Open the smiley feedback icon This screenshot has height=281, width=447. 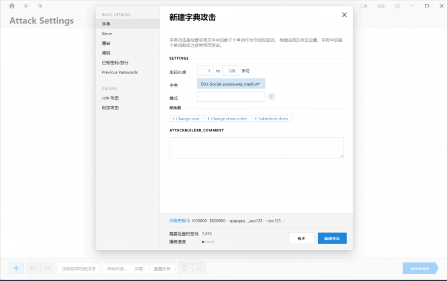coord(398,6)
